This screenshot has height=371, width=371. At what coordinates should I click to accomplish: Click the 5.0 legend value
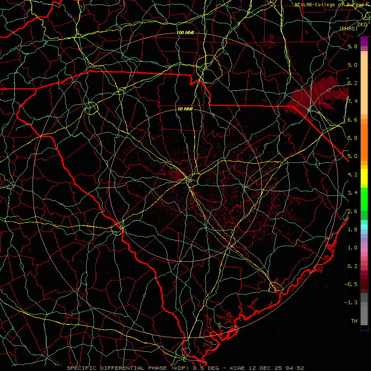352,156
